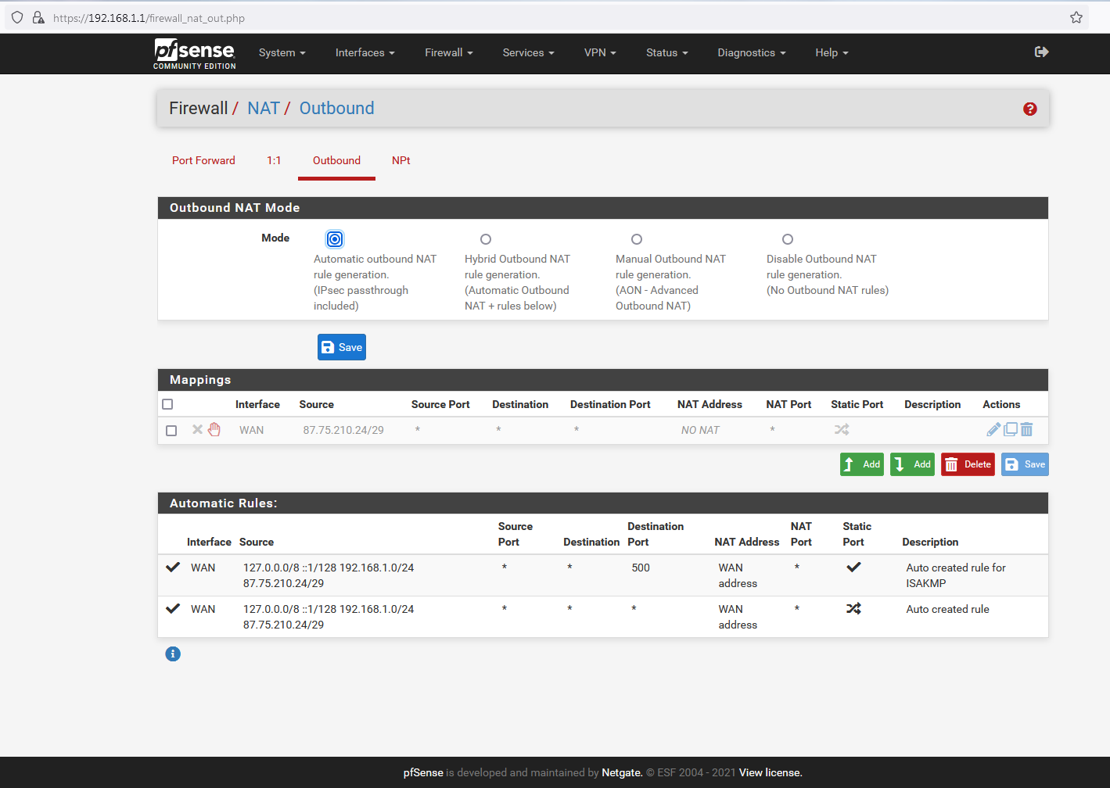Click the logout icon in the navbar
Viewport: 1110px width, 788px height.
pos(1041,52)
